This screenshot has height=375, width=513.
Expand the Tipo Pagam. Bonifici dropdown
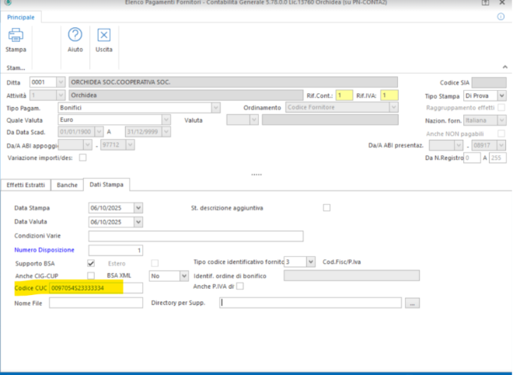tap(215, 107)
